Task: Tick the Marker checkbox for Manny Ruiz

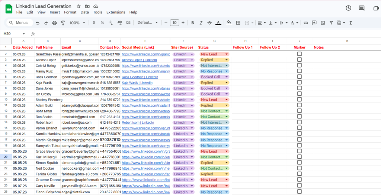Action: click(x=300, y=71)
